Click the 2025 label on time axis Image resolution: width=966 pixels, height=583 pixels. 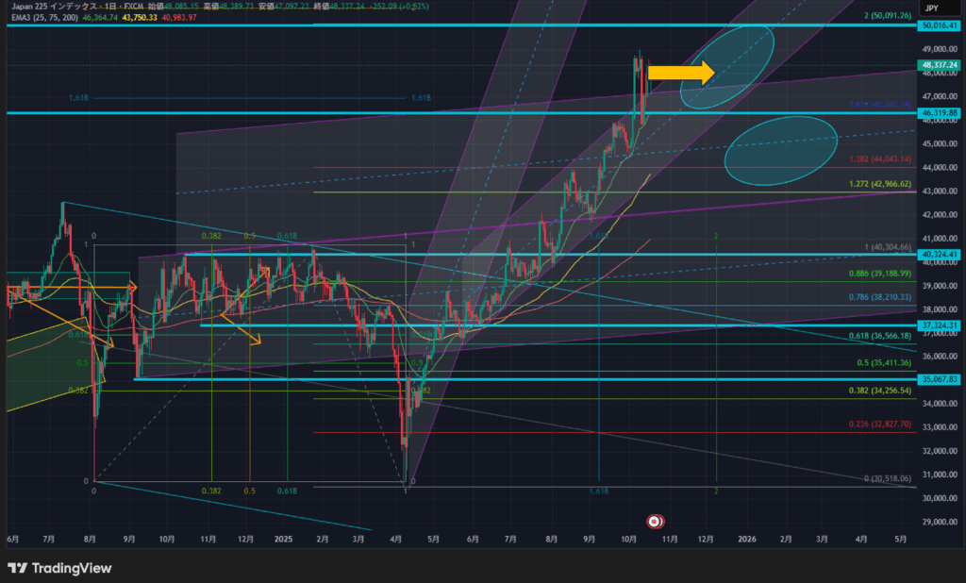[x=283, y=539]
